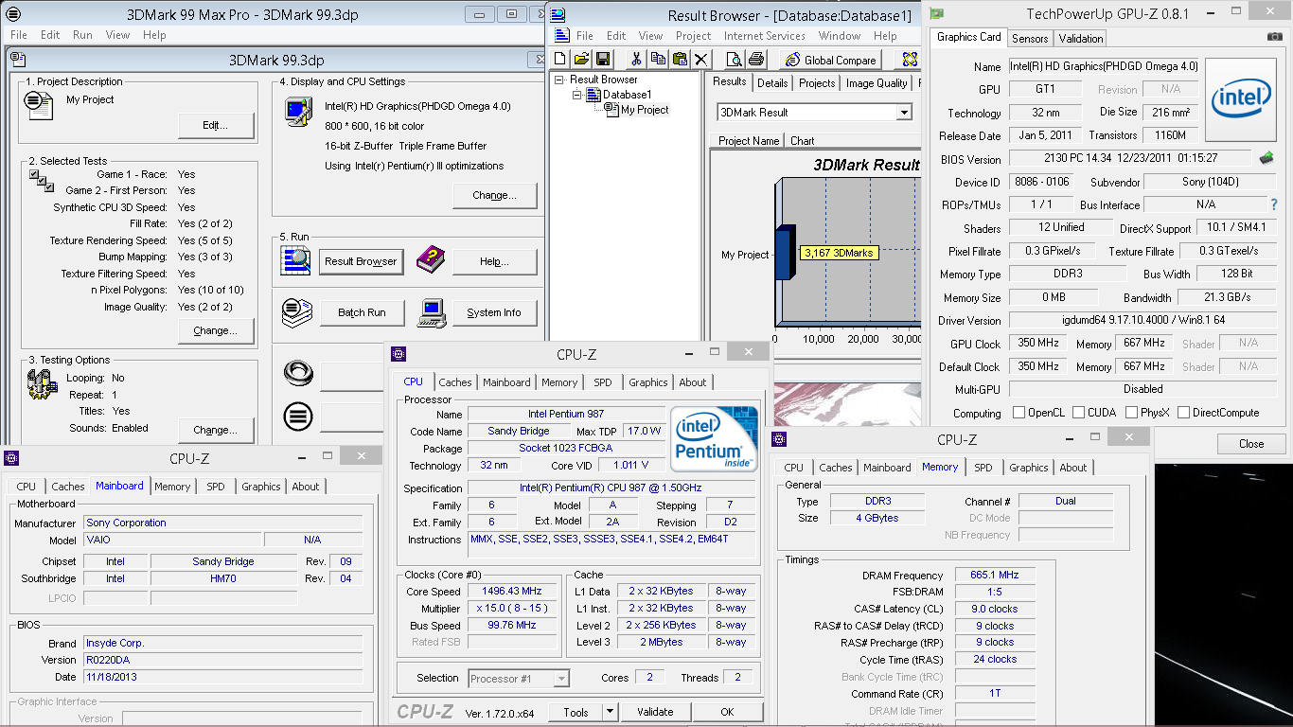Click the Print icon in Result Browser toolbar
Image resolution: width=1293 pixels, height=727 pixels.
756,60
